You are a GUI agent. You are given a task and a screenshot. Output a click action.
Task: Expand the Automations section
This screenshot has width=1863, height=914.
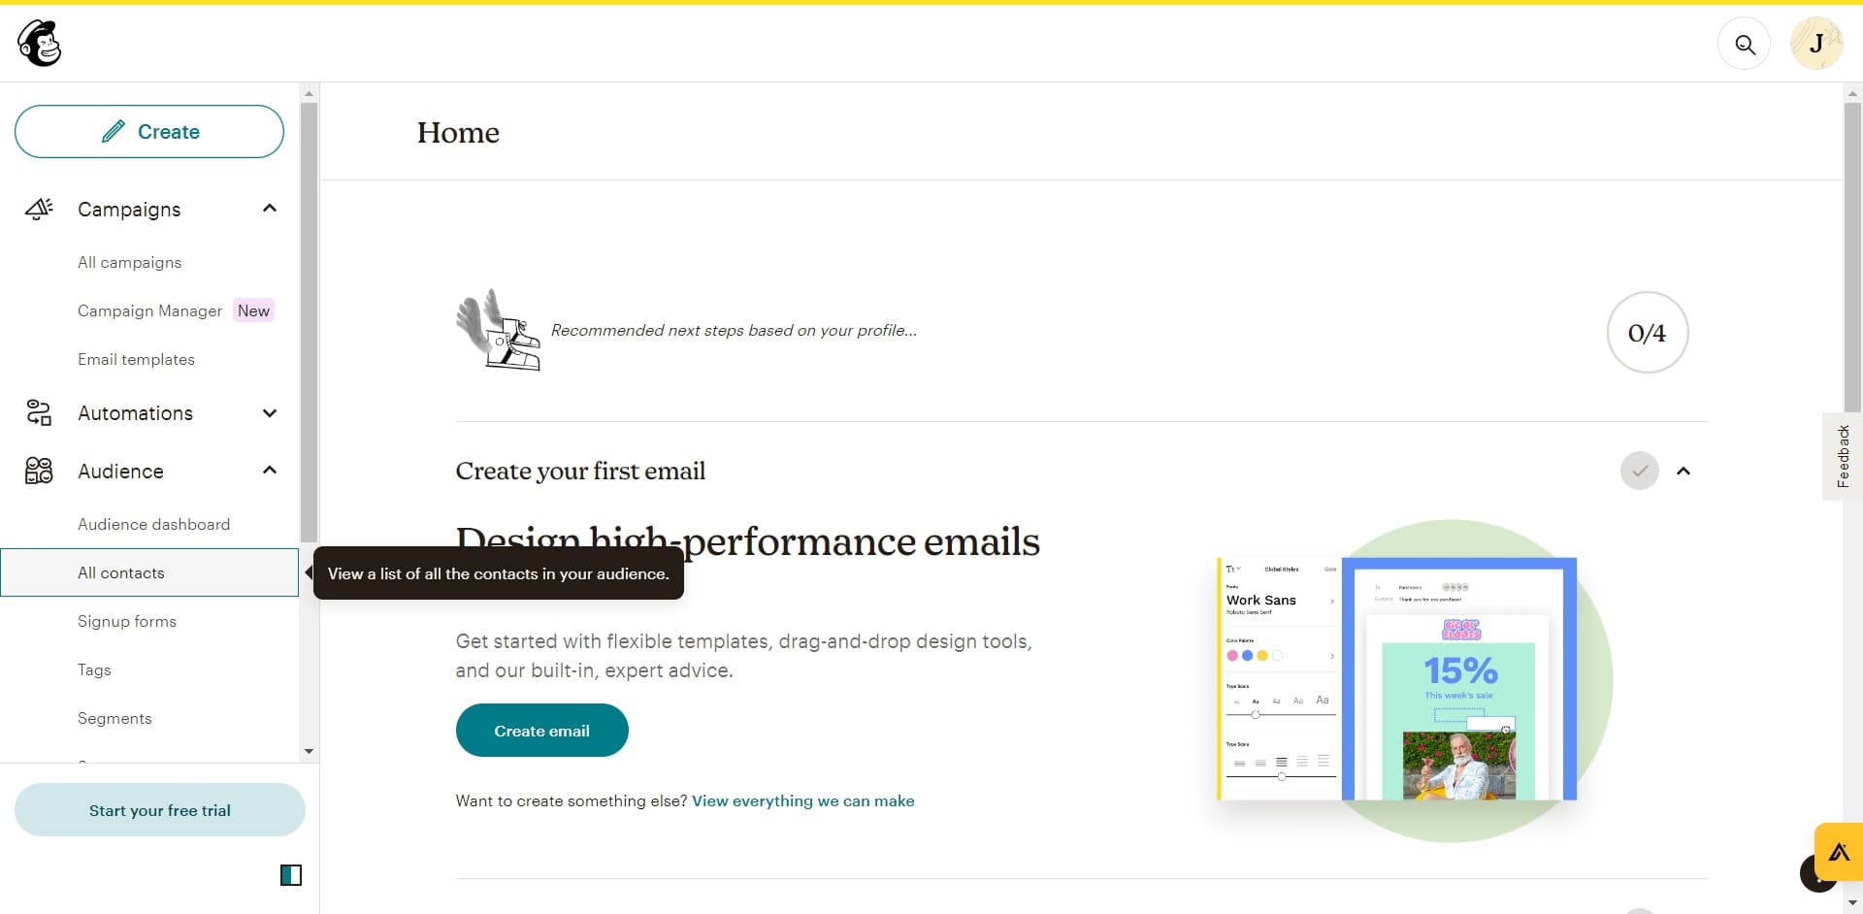(269, 412)
